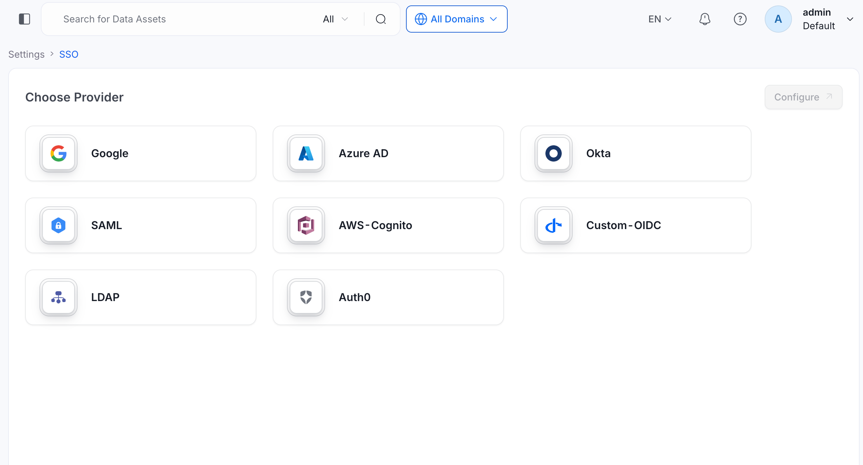Choose the Custom-OIDC provider label
The image size is (863, 465).
pos(624,225)
